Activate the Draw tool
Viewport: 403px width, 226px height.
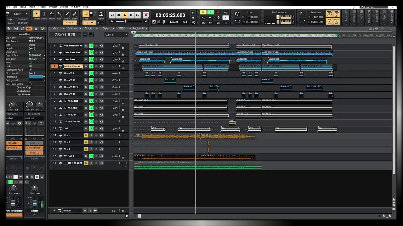67,14
